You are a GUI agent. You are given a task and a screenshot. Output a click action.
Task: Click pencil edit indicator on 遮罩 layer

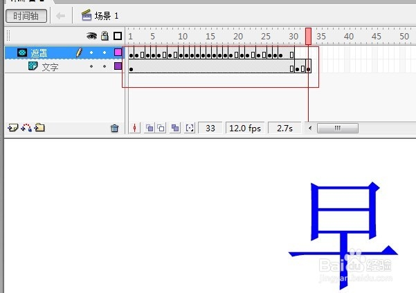point(79,53)
